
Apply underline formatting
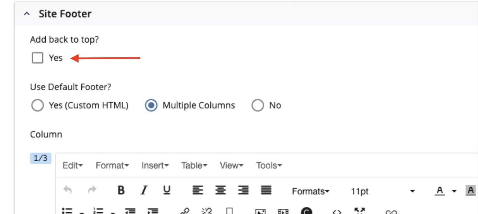pos(167,189)
